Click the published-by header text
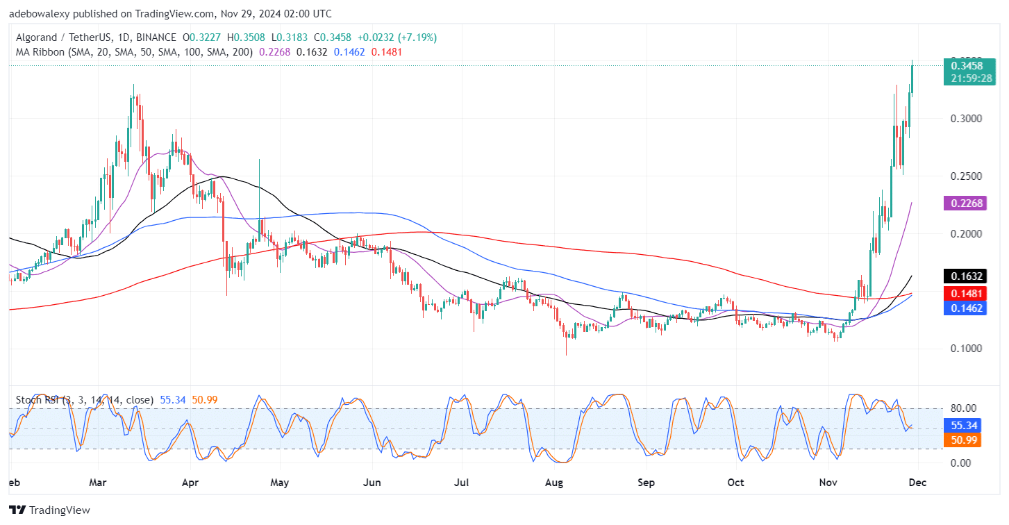This screenshot has height=525, width=1009. pos(171,14)
